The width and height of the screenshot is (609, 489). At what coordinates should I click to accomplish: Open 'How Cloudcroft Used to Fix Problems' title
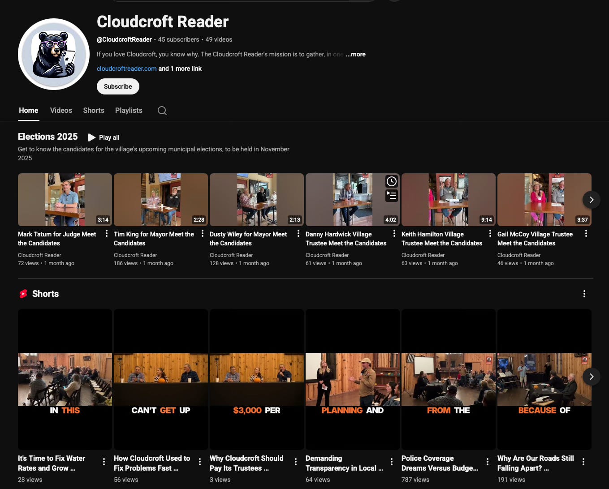(x=152, y=463)
